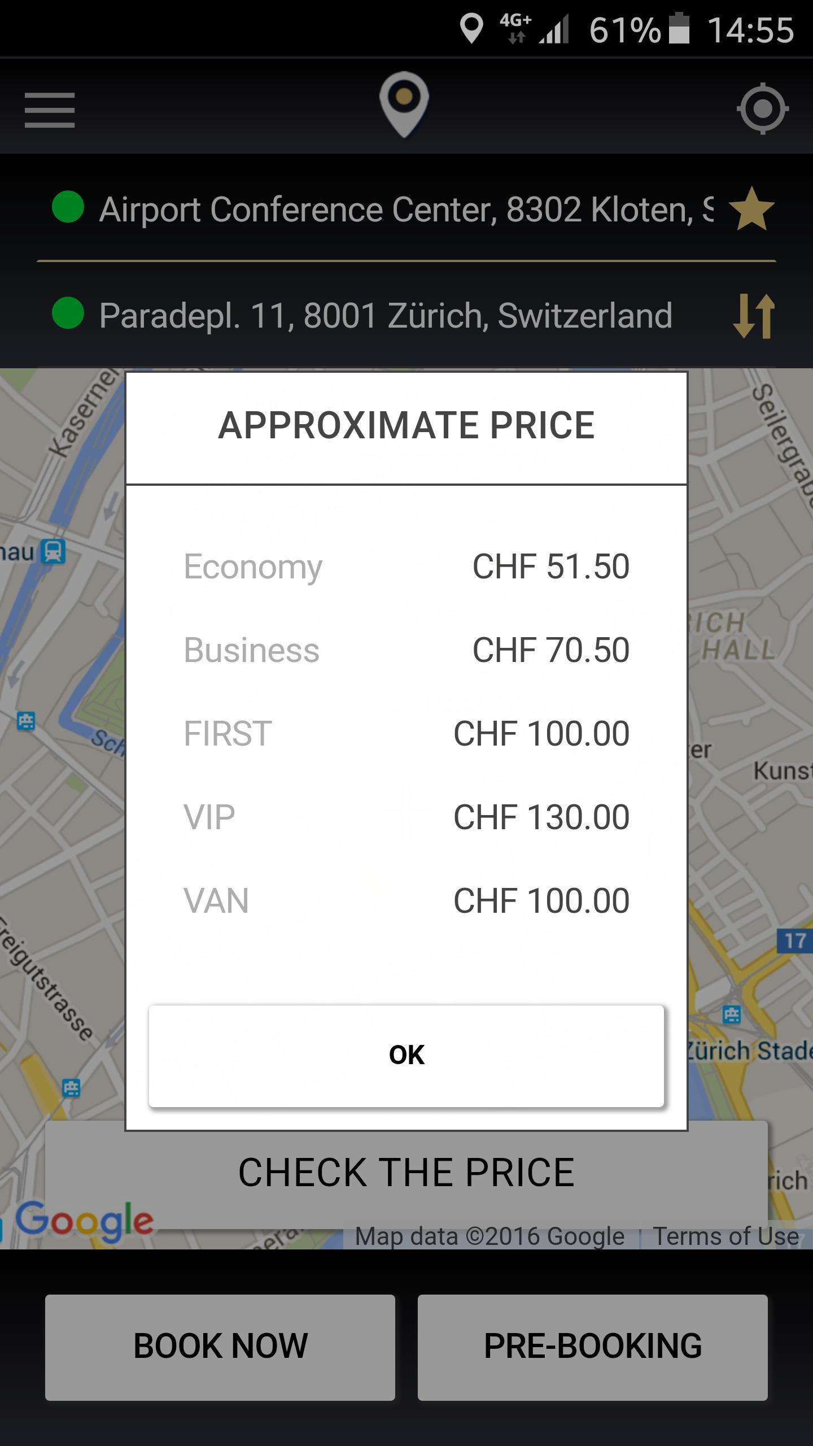Screen dimensions: 813x1446
Task: Open the hamburger menu
Action: (50, 110)
